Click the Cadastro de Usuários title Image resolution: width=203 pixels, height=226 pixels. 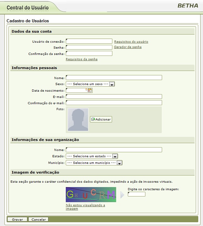[28, 21]
